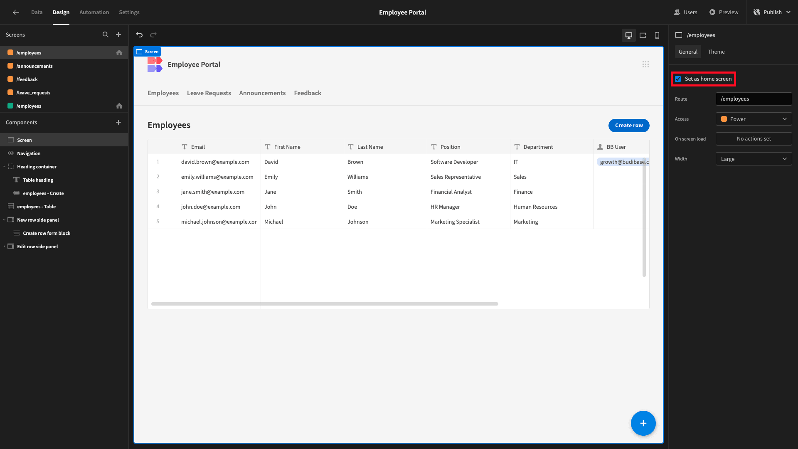
Task: Switch to the Automation tab
Action: pos(94,12)
